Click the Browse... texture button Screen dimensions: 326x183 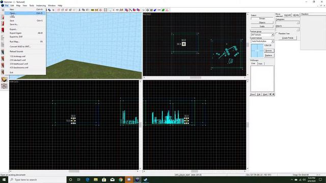coord(269,51)
